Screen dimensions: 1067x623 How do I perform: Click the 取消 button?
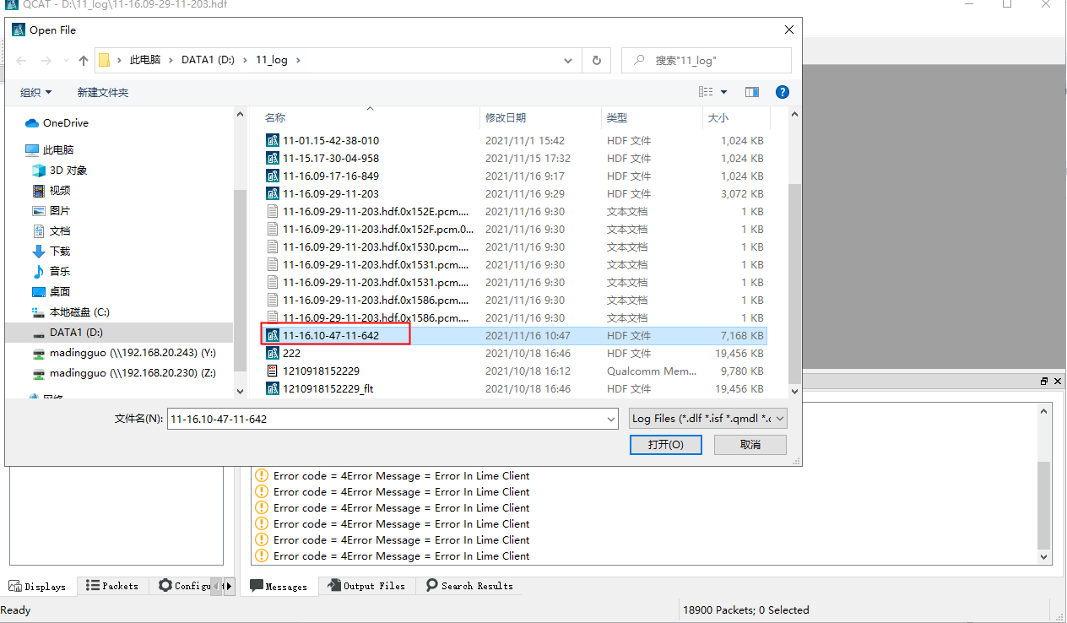[750, 444]
